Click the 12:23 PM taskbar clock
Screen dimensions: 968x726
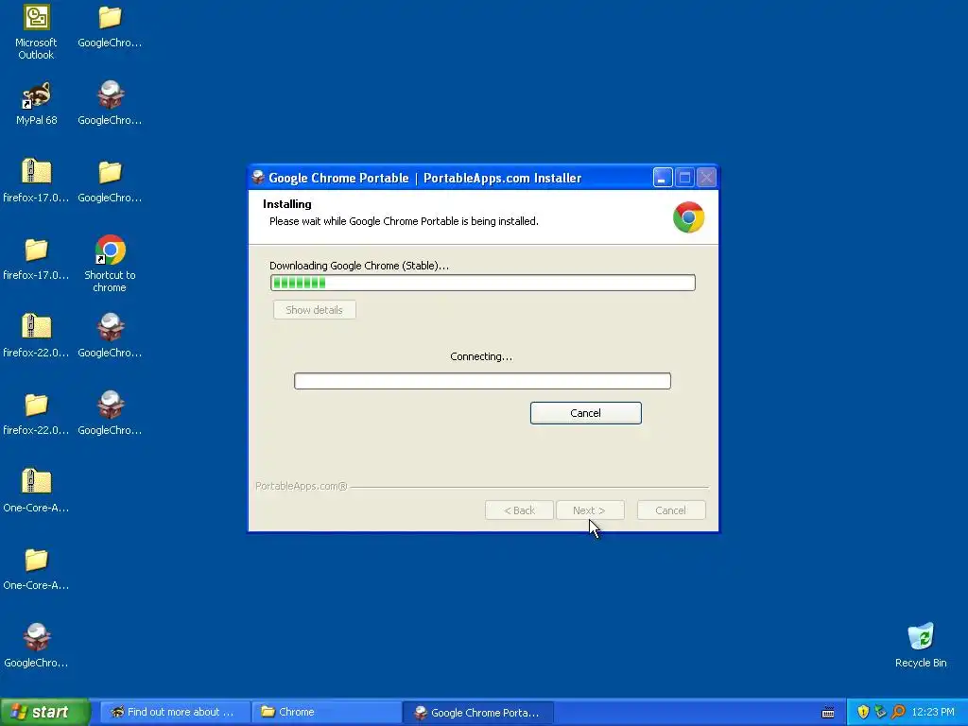tap(933, 712)
